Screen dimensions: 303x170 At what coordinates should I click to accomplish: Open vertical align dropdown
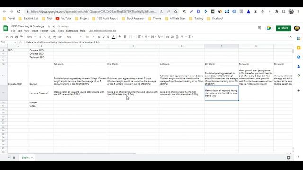[x=147, y=37]
